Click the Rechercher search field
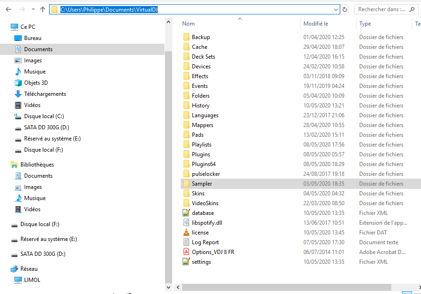This screenshot has width=421, height=294. click(x=385, y=9)
